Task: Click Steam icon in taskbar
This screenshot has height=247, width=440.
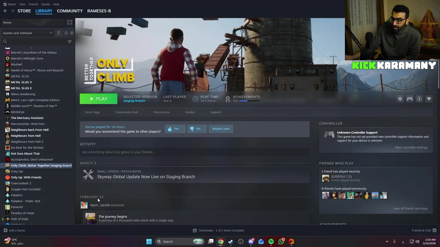Action: tap(231, 242)
